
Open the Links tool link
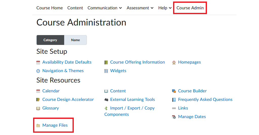click(x=183, y=108)
